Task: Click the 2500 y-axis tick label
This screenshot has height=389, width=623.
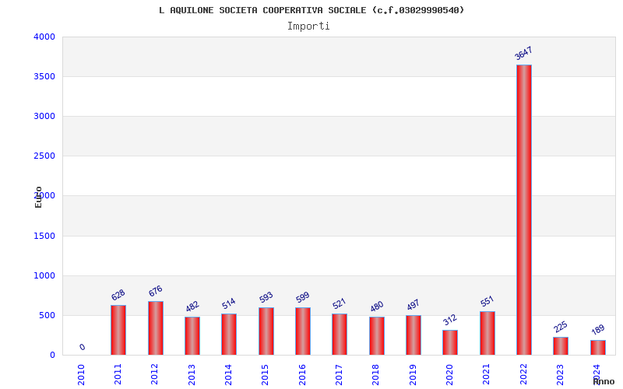Action: click(44, 156)
